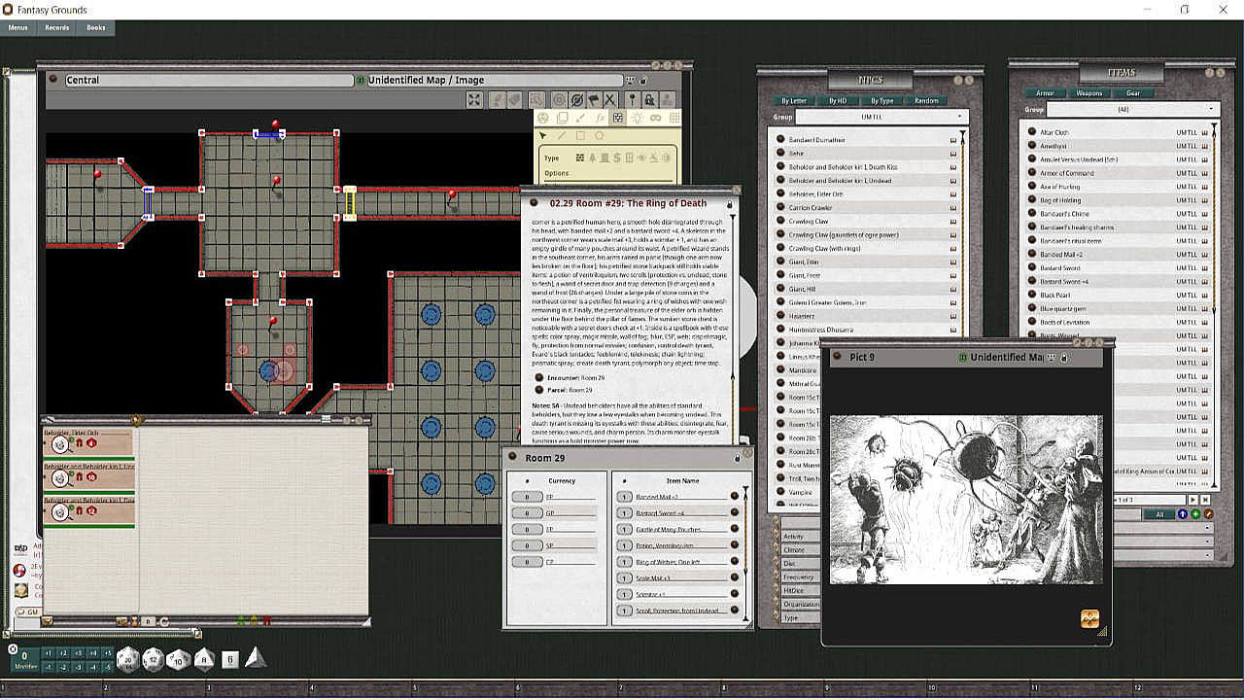1244x700 pixels.
Task: Click the target circle map toolbar icon
Action: coord(559,99)
